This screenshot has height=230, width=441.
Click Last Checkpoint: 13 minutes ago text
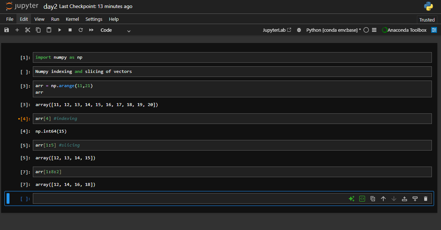[96, 7]
